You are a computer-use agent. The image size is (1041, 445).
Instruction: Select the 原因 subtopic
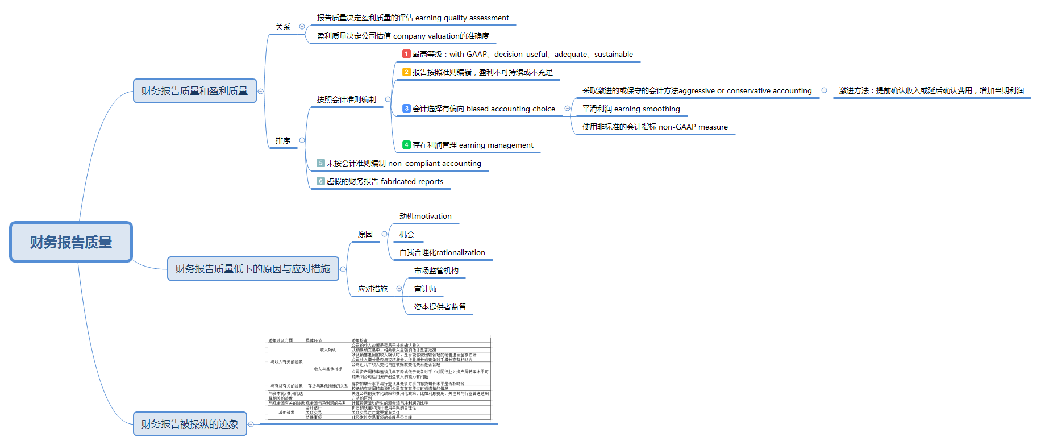point(365,234)
